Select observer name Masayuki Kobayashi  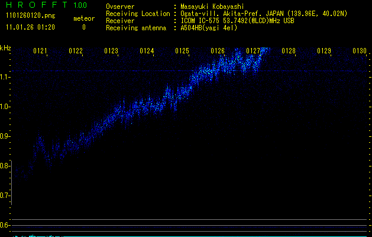[x=212, y=7]
